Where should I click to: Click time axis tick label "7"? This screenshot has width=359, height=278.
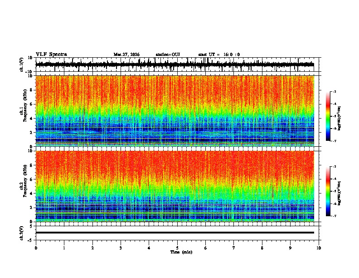pyautogui.click(x=234, y=248)
